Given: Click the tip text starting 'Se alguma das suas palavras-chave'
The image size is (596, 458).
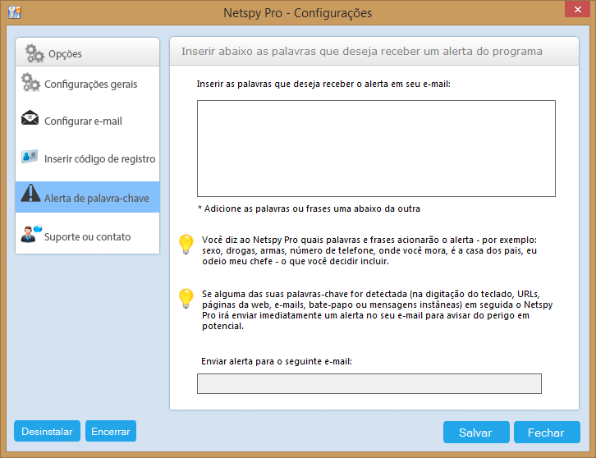Looking at the screenshot, I should 378,309.
